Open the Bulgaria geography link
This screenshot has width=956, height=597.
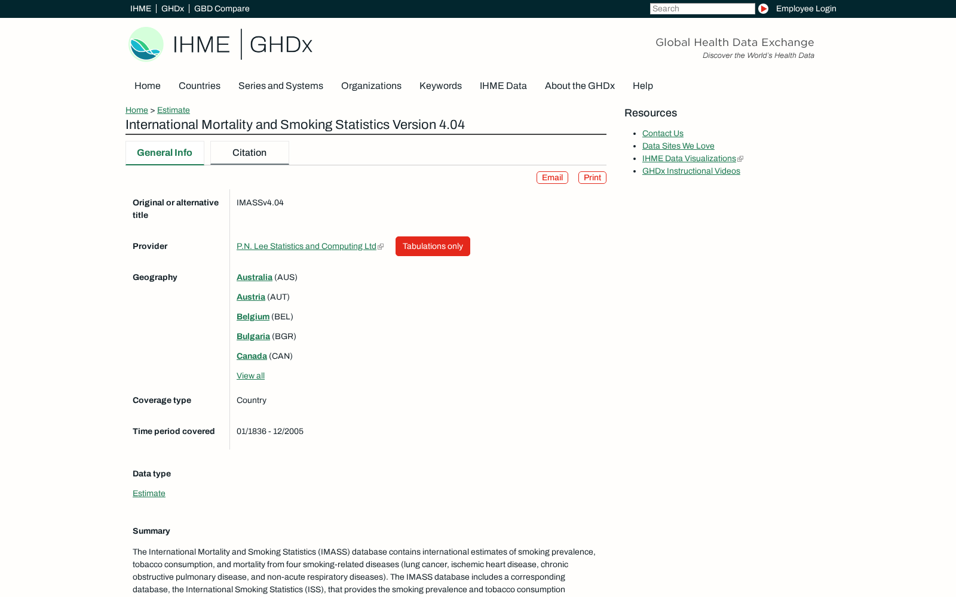point(253,336)
